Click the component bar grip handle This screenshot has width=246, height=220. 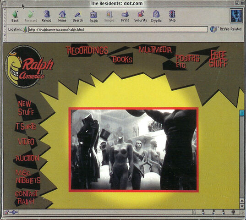tap(195, 212)
